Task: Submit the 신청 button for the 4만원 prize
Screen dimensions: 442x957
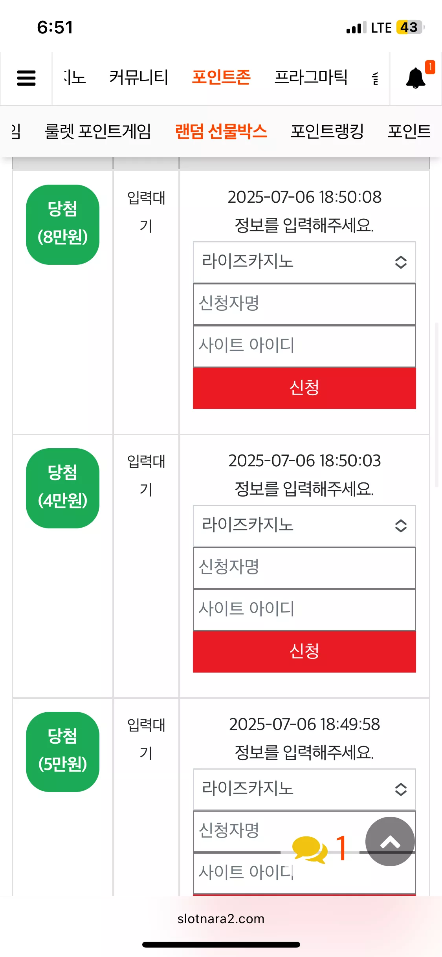Action: (304, 651)
